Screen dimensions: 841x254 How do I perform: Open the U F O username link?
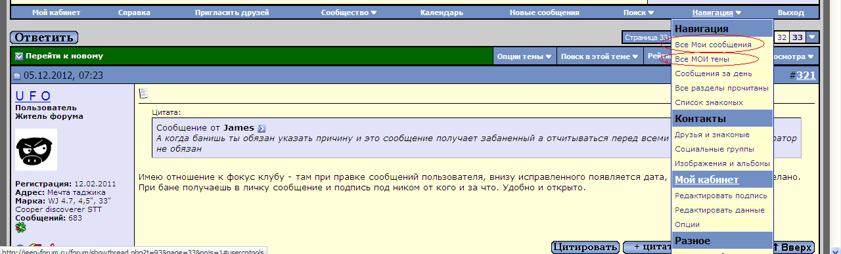[x=33, y=96]
